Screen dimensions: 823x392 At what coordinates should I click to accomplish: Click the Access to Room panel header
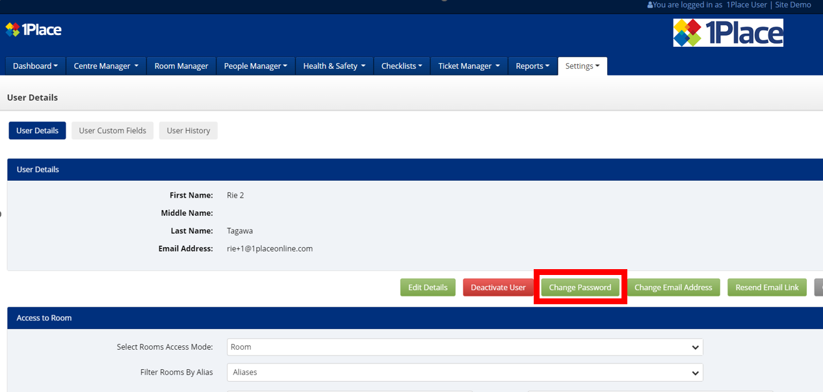(415, 318)
